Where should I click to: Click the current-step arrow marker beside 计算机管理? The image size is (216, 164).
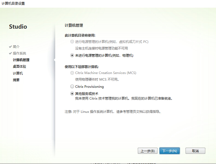pos(54,60)
